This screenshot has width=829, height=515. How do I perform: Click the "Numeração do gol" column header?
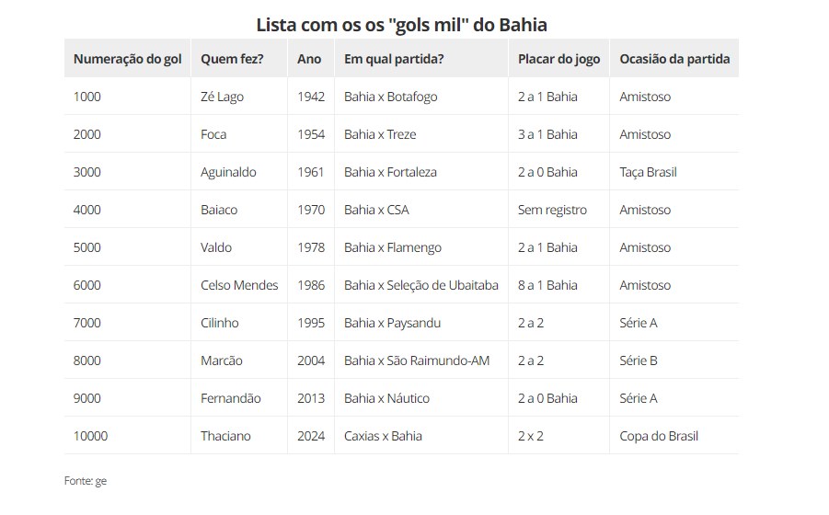(128, 59)
